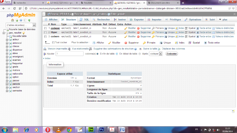The width and height of the screenshot is (237, 133).
Task: Click red Supprimer icon for libper row
Action: pyautogui.click(x=138, y=33)
